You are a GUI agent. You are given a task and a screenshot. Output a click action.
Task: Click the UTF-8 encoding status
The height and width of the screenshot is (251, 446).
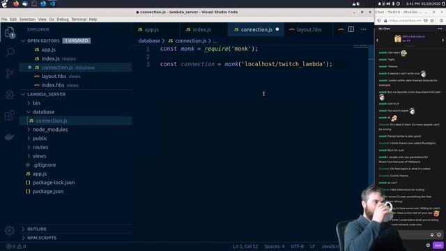tap(298, 246)
